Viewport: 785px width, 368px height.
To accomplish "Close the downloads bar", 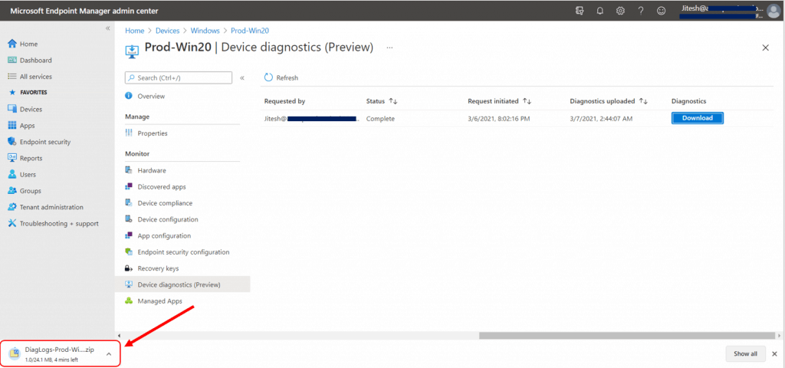I will (774, 353).
